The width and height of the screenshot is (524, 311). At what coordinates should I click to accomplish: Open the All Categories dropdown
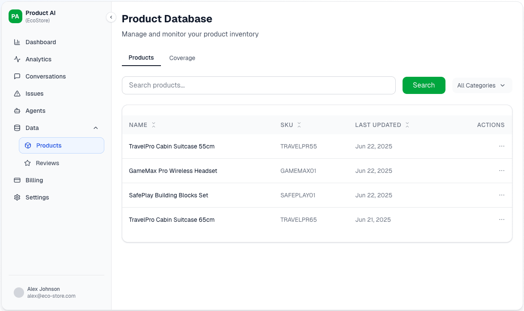(482, 85)
